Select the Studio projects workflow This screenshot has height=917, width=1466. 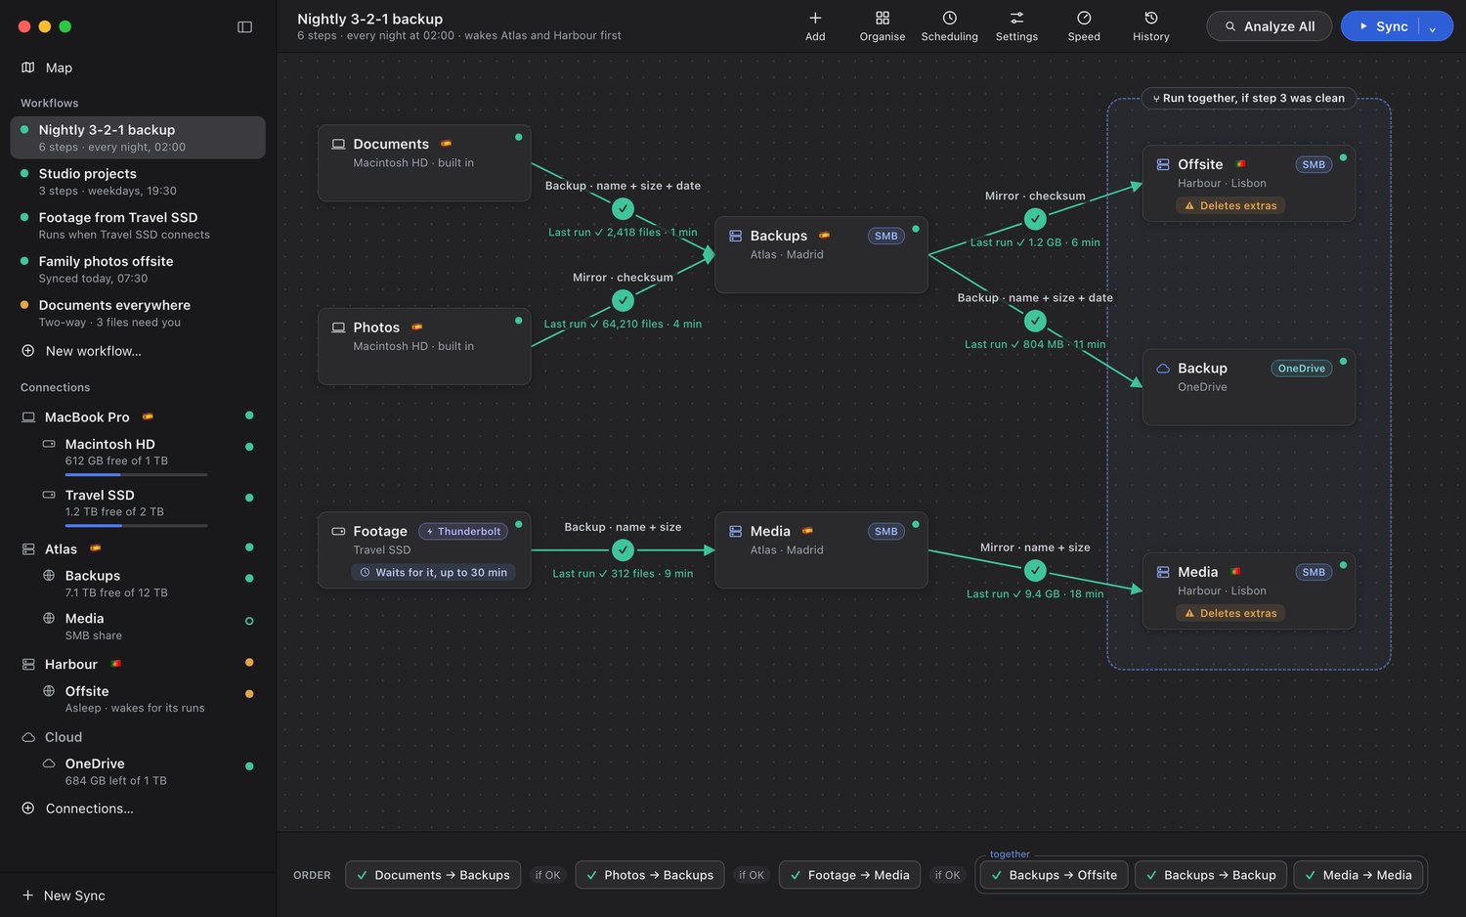[x=138, y=182]
